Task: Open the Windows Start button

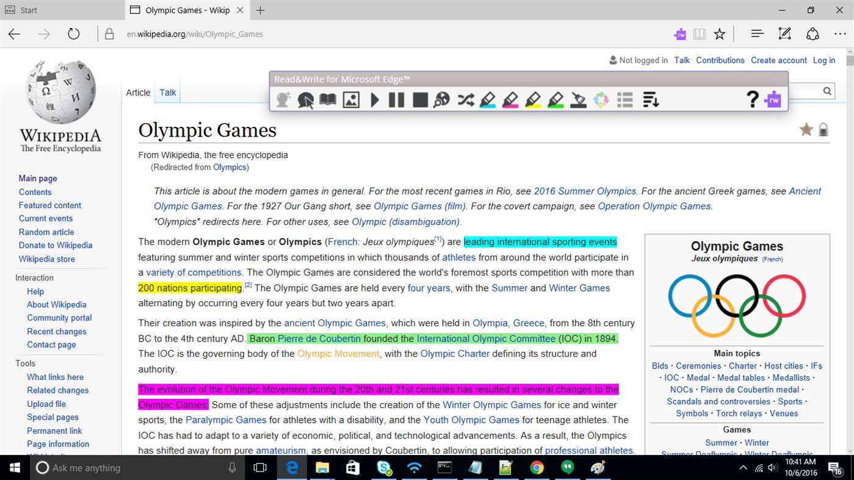Action: [15, 468]
